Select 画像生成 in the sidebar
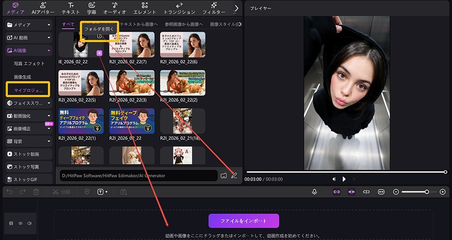Viewport: 452px width, 240px height. coord(22,77)
